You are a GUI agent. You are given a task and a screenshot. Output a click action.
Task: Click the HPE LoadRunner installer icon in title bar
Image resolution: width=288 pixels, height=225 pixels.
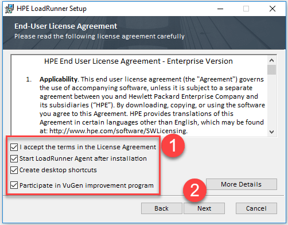pyautogui.click(x=9, y=9)
